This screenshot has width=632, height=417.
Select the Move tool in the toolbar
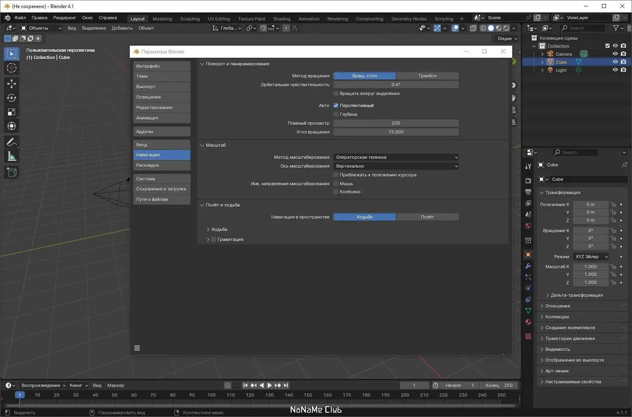click(12, 83)
